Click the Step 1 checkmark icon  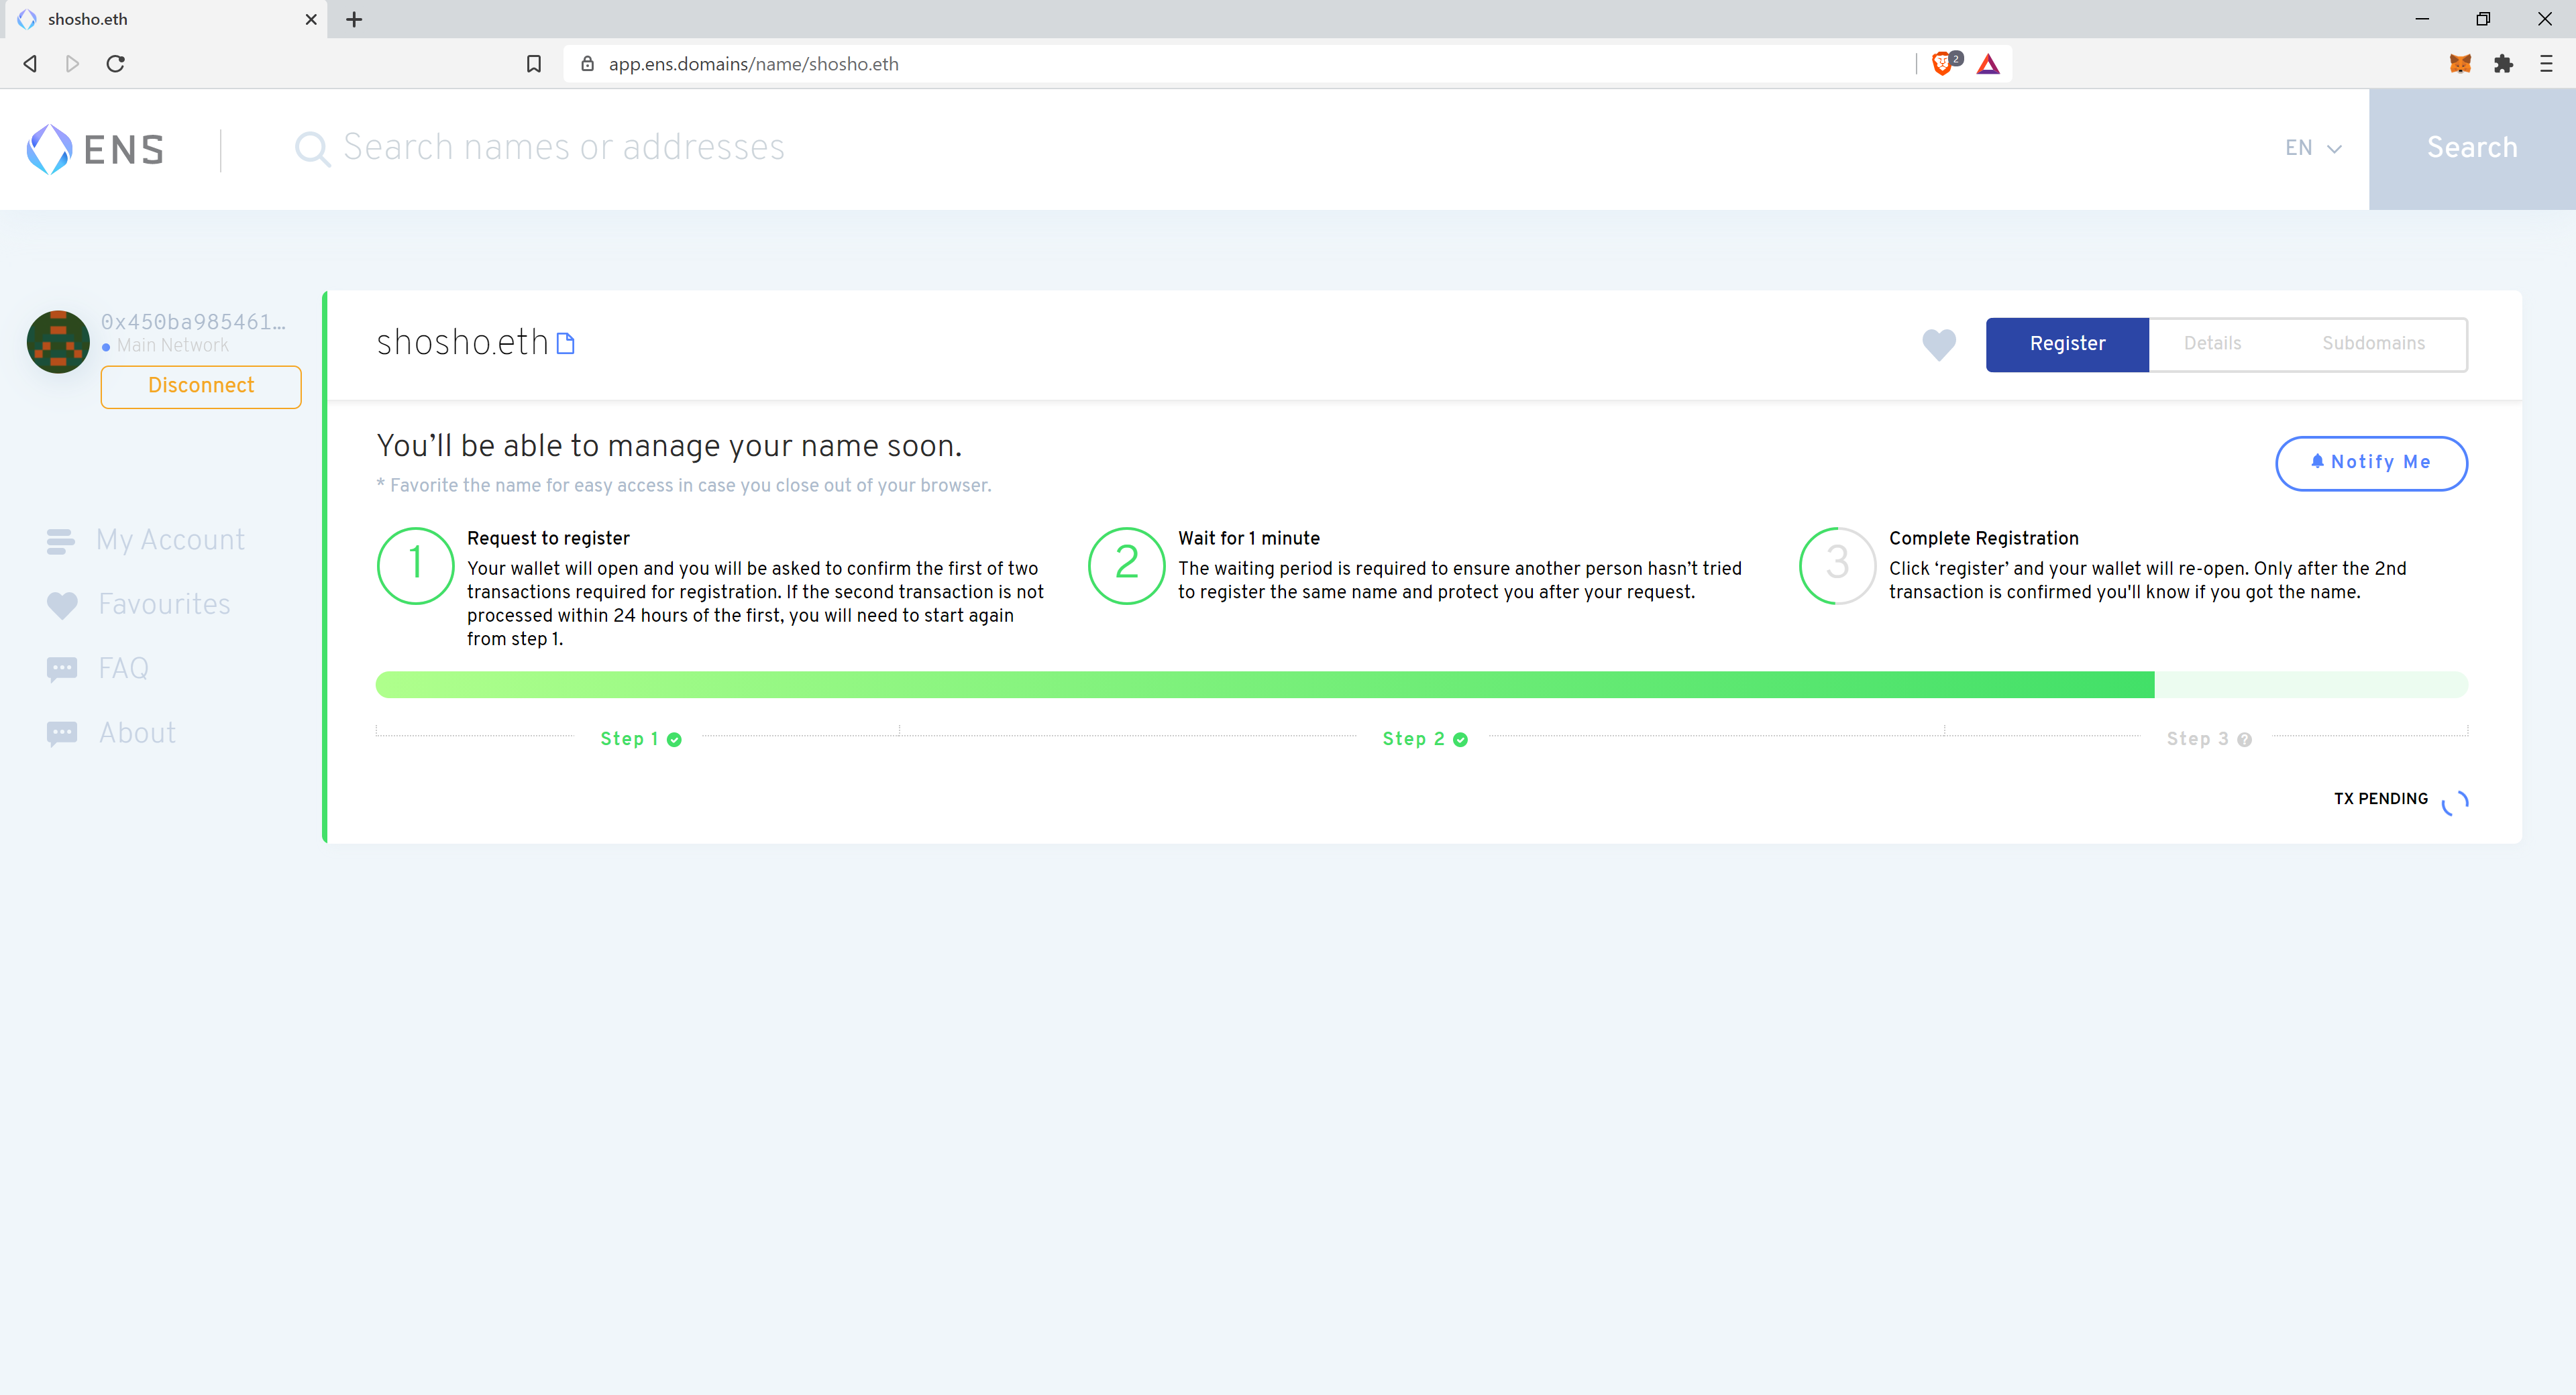[674, 740]
